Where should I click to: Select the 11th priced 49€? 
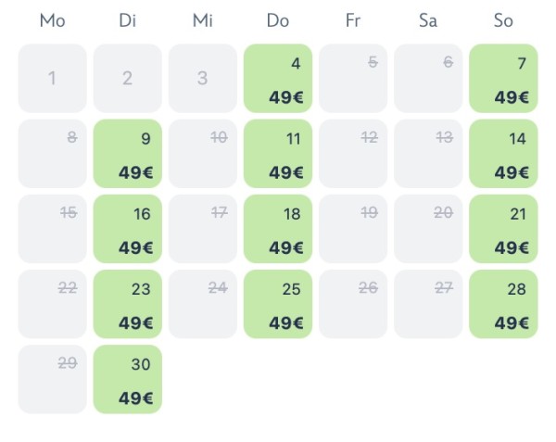click(278, 154)
